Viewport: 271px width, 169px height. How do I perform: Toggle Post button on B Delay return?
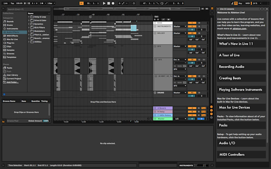click(203, 112)
